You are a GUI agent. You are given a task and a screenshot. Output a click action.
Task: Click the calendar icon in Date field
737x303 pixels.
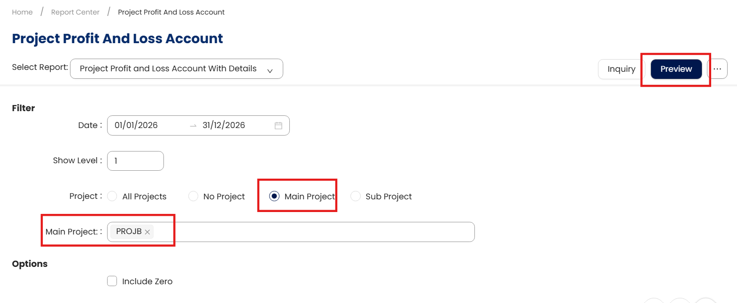pyautogui.click(x=279, y=126)
